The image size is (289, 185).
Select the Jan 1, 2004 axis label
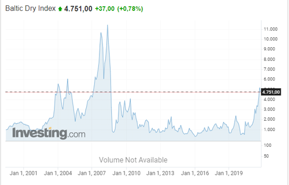click(58, 173)
